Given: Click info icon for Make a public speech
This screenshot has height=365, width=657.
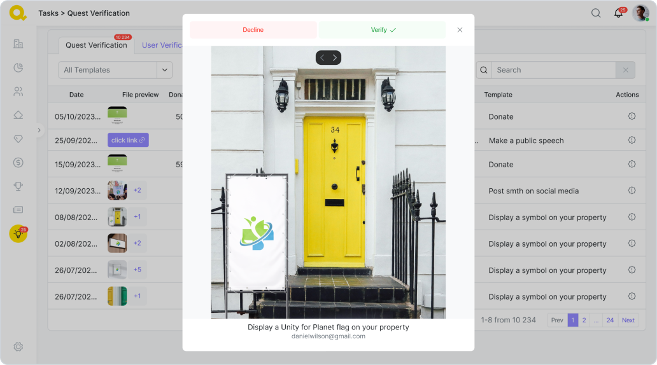Looking at the screenshot, I should [632, 141].
